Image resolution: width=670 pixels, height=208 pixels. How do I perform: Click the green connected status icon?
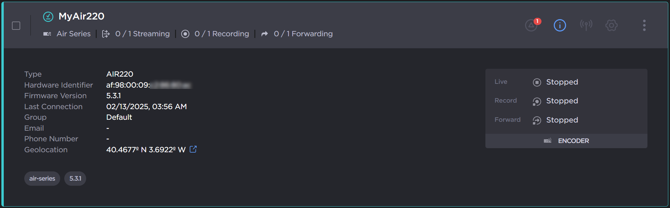(48, 16)
